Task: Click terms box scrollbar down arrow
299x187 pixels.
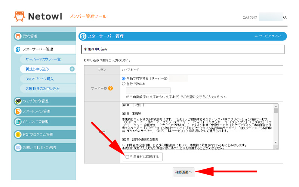Action: [276, 142]
